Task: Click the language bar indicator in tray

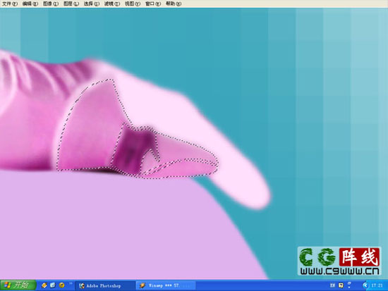Action: (x=332, y=285)
